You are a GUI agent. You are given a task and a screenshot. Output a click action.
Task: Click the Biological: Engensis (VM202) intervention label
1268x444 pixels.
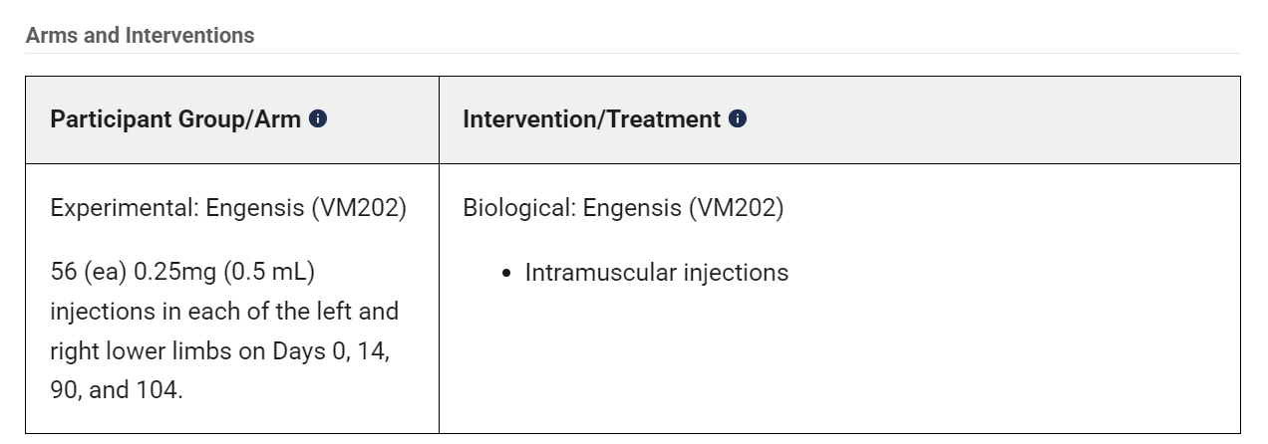[x=623, y=209]
